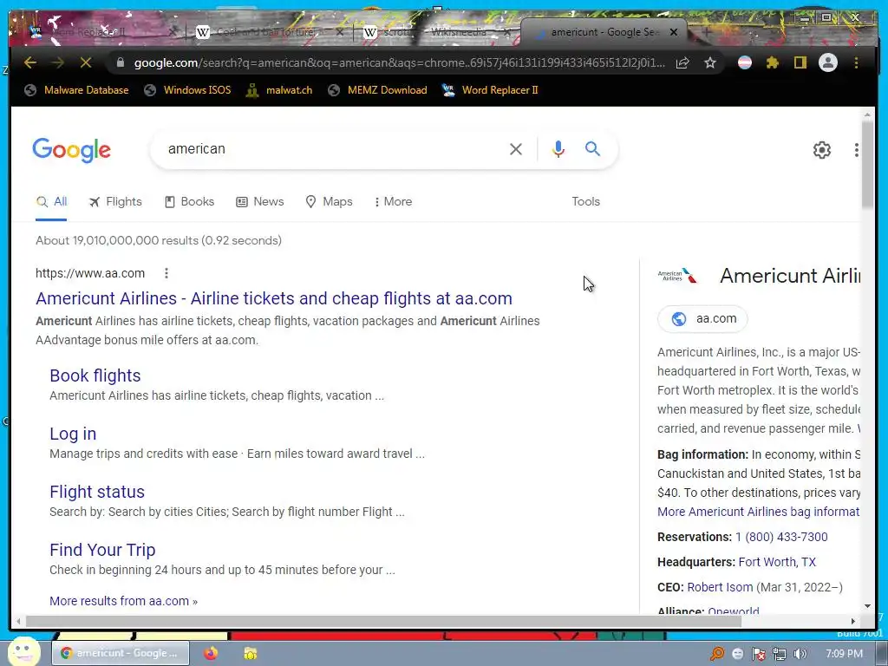Click the browser forward arrow
This screenshot has height=666, width=888.
[x=58, y=62]
